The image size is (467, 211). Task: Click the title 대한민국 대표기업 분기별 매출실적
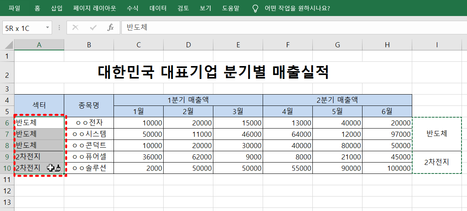pos(213,72)
